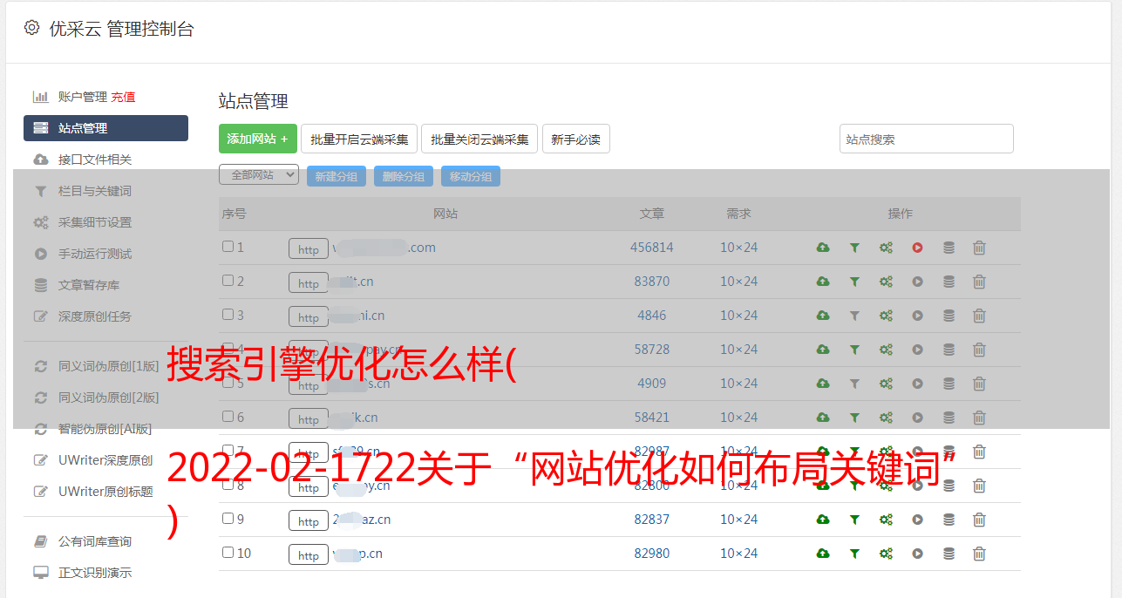Open the green filter icon in row 2
The height and width of the screenshot is (598, 1122).
tap(854, 282)
